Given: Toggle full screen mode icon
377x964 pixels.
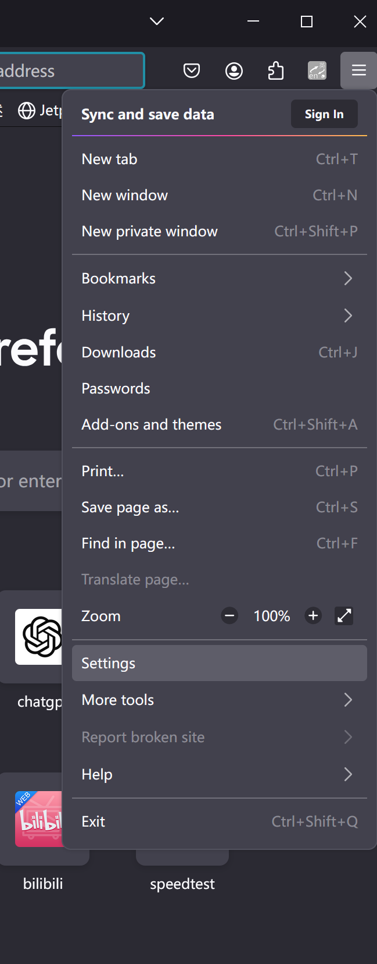Looking at the screenshot, I should click(x=344, y=616).
